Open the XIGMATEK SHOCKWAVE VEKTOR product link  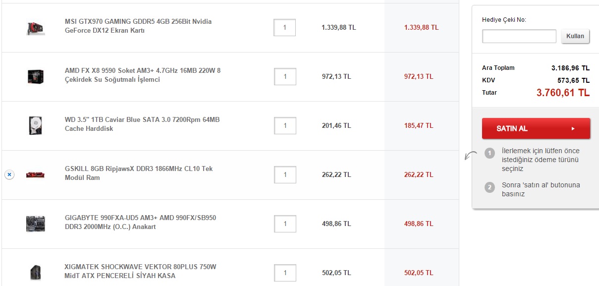click(x=141, y=271)
